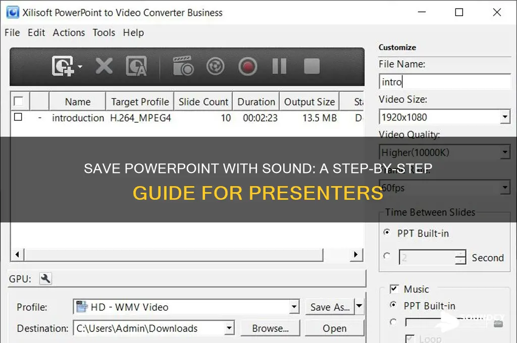The width and height of the screenshot is (517, 343).
Task: Expand the frame rate 60fps dropdown
Action: (x=505, y=188)
